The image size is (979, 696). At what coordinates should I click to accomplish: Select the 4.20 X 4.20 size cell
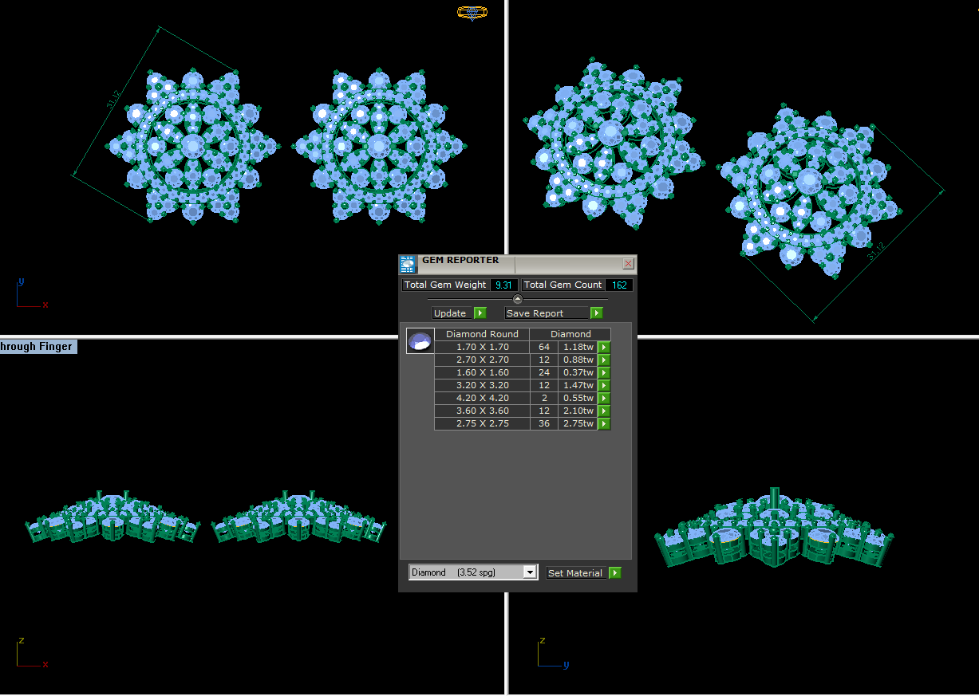coord(482,398)
